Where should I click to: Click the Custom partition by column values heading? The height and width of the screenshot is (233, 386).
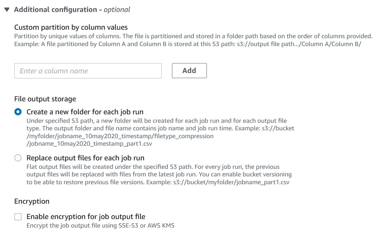[x=71, y=27]
